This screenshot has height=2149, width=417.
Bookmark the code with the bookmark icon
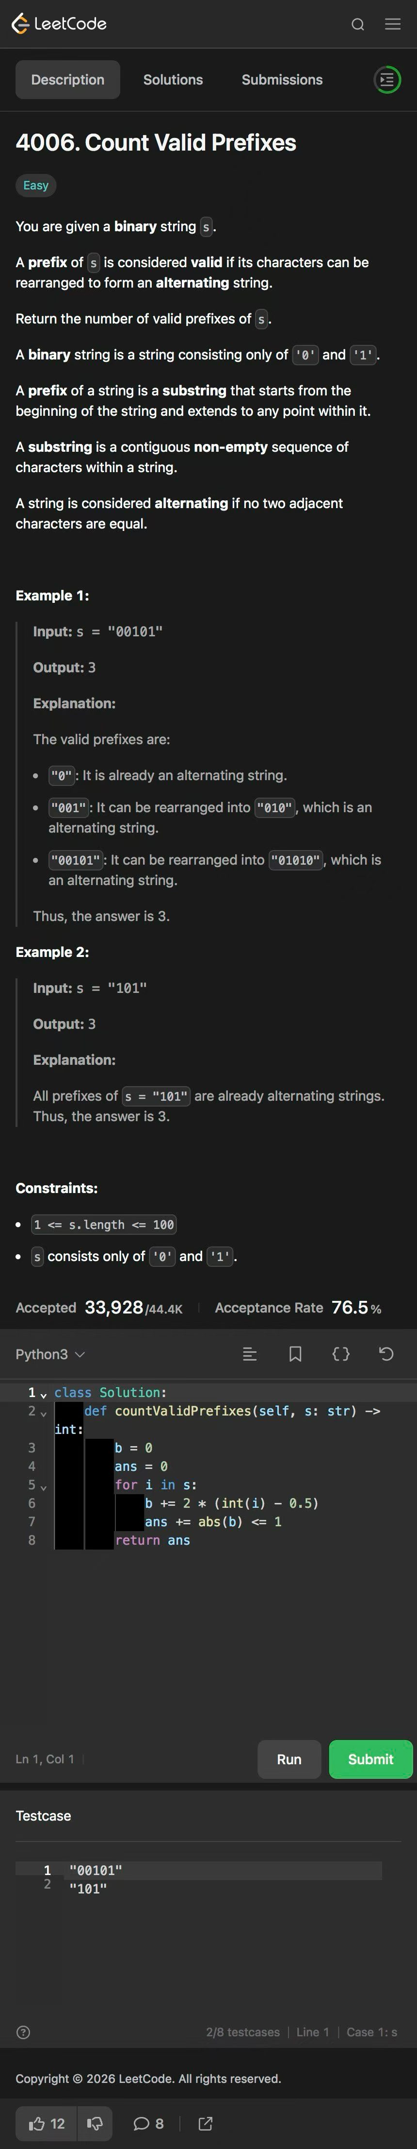[295, 1354]
